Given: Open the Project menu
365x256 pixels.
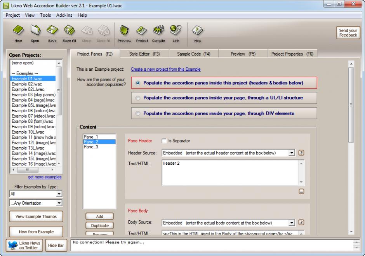Looking at the screenshot, I should (x=12, y=15).
